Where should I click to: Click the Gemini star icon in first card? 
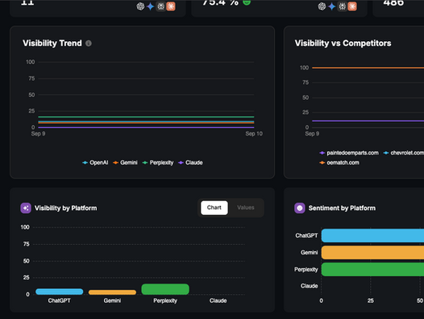(151, 6)
